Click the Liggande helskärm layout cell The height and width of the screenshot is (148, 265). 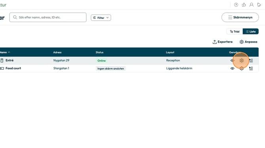click(x=179, y=68)
